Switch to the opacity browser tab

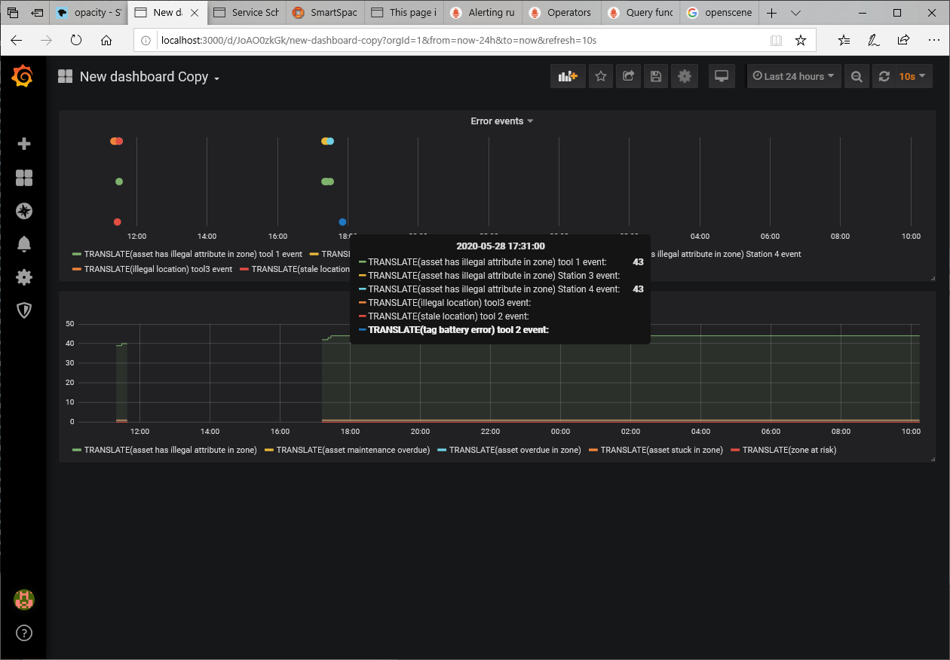pyautogui.click(x=90, y=13)
